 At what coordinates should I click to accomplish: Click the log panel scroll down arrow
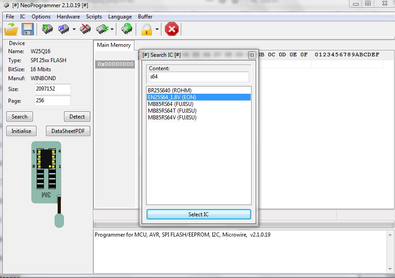coord(390,269)
